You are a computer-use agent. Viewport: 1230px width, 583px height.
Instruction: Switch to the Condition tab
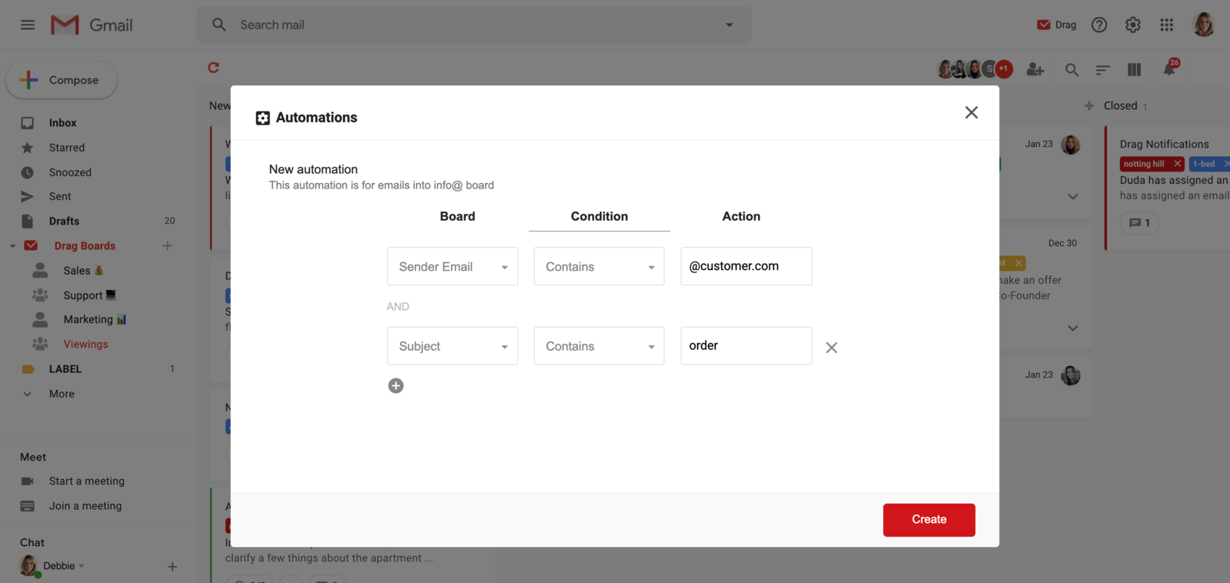tap(600, 217)
